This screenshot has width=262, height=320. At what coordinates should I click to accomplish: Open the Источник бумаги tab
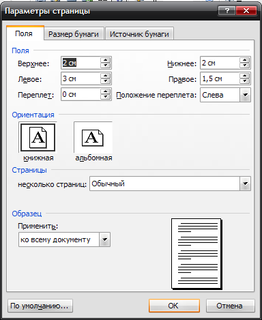pos(139,34)
